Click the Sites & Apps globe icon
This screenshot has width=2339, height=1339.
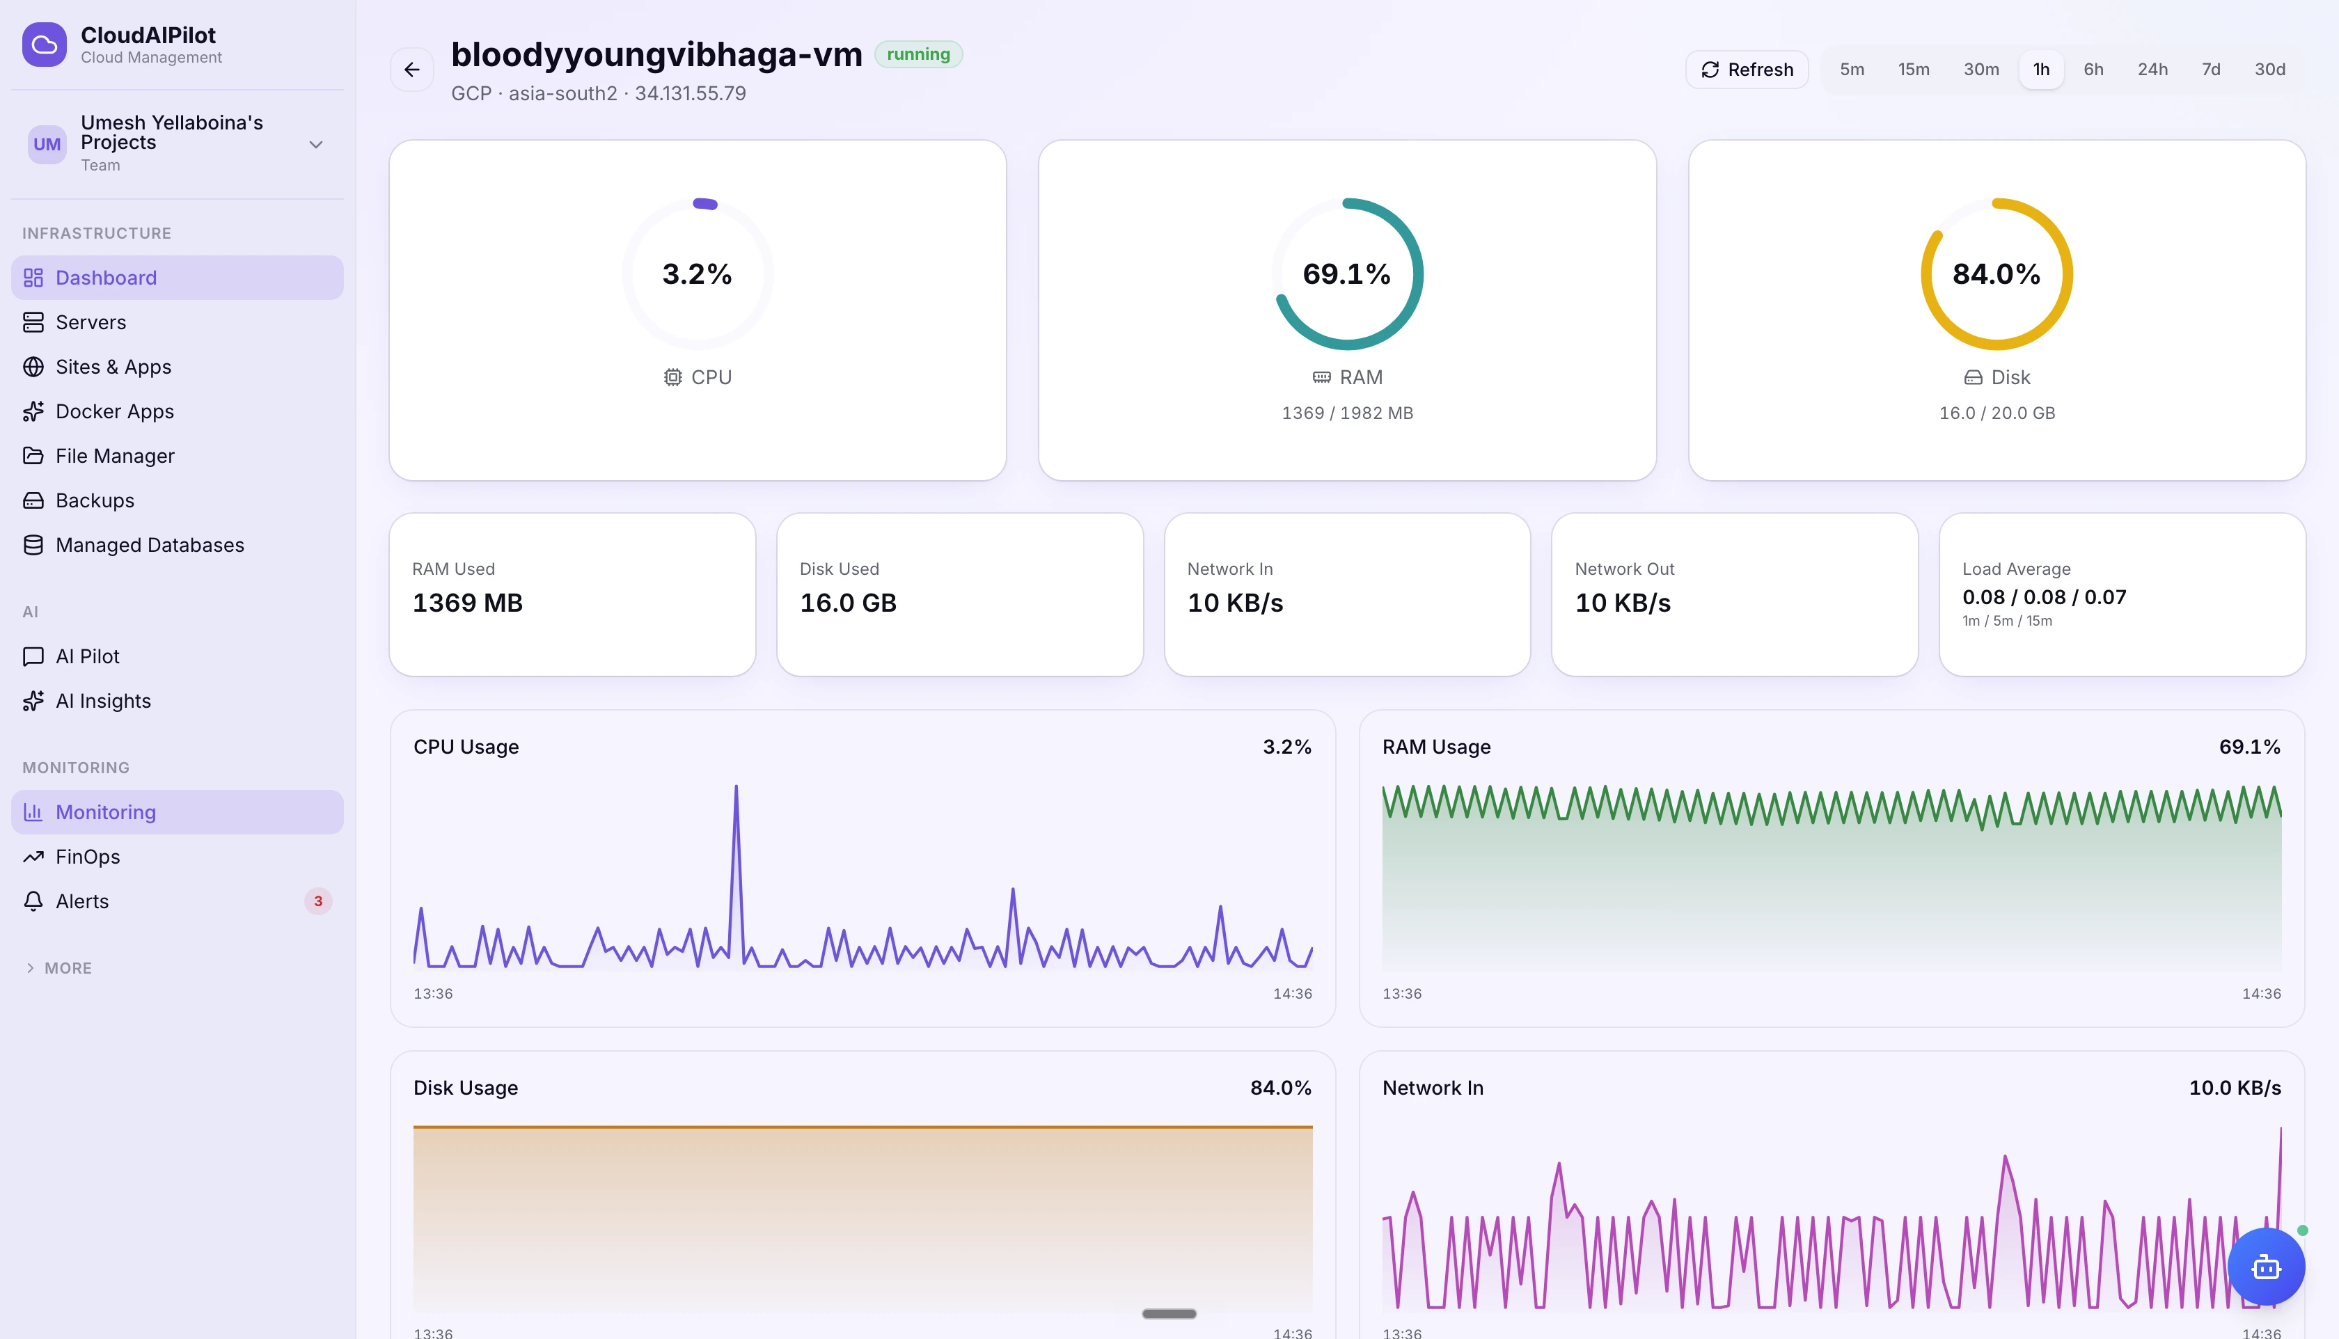(x=33, y=367)
